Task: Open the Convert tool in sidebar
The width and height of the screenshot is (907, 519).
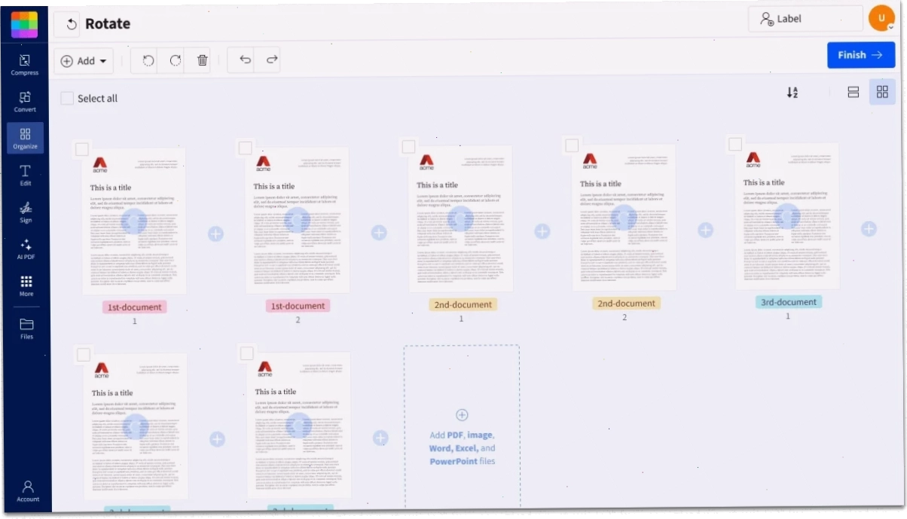Action: pyautogui.click(x=25, y=102)
